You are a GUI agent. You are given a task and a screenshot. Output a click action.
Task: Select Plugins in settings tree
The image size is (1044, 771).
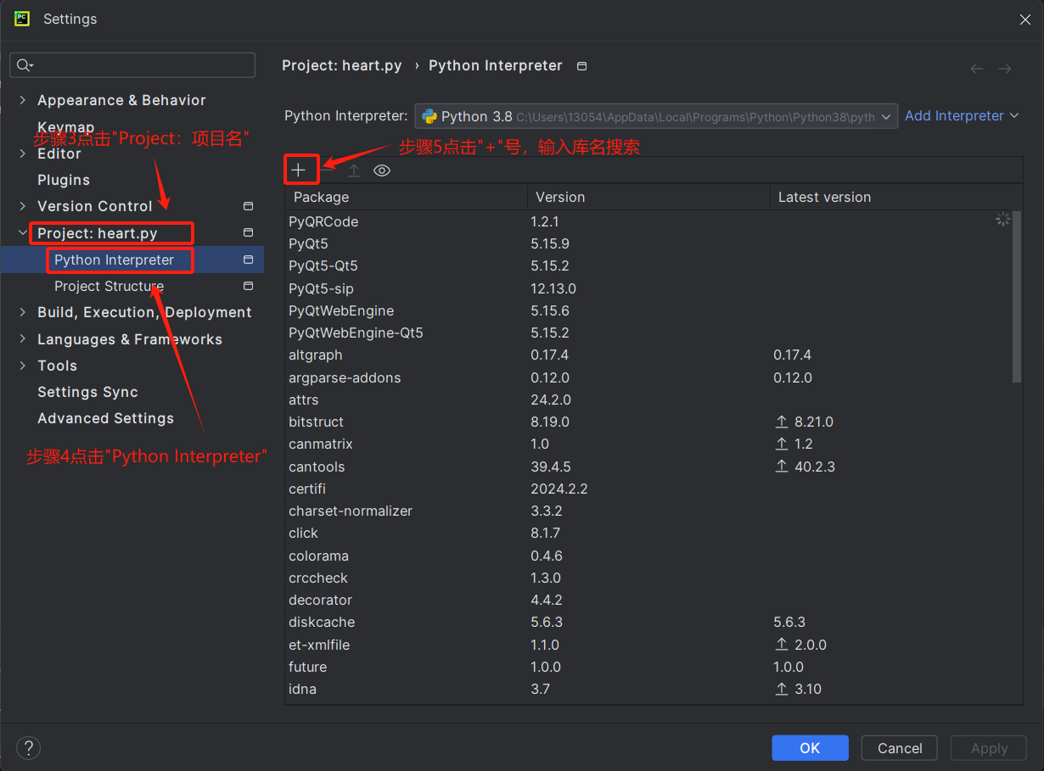64,180
